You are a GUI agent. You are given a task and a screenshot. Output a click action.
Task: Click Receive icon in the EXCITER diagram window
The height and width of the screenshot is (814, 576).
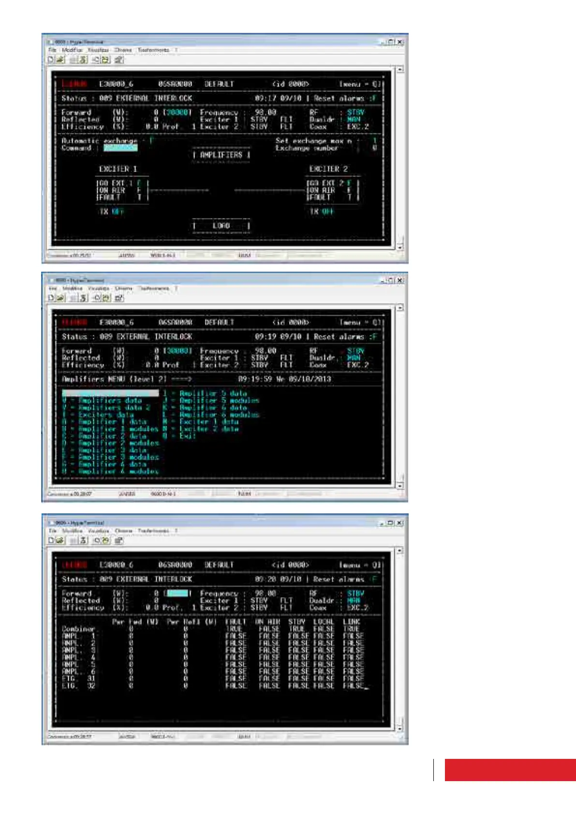pos(105,60)
